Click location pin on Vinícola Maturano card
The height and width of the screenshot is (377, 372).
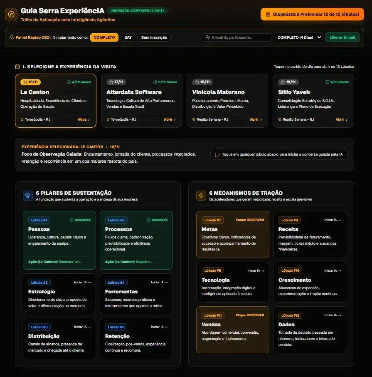194,119
